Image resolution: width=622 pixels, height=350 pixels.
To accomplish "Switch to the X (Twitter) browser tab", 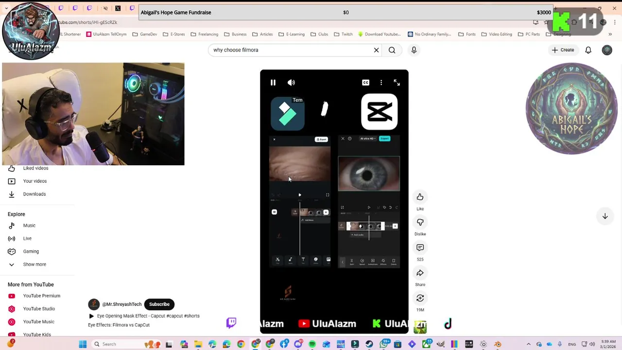I will click(118, 8).
